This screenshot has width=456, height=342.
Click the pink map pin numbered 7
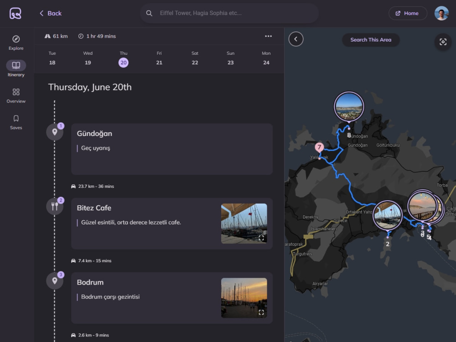tap(319, 147)
